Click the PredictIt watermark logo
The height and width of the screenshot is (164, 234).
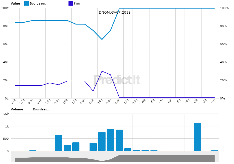pos(117,80)
